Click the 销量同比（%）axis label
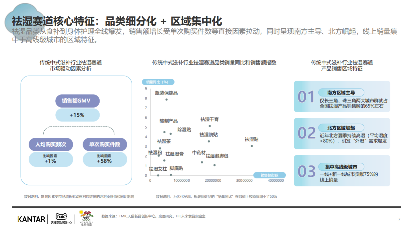 coord(158,82)
